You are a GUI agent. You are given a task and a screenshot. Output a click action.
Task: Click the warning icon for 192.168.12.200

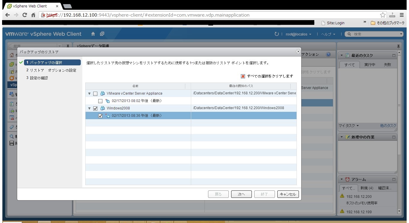pyautogui.click(x=342, y=196)
